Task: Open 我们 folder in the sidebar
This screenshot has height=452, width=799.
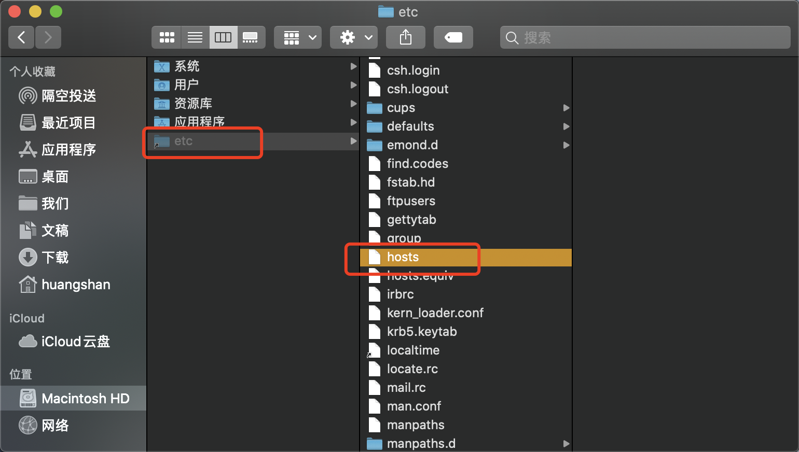Action: (x=73, y=204)
